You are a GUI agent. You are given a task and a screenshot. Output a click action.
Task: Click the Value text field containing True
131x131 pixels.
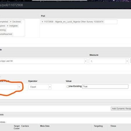coord(105,86)
